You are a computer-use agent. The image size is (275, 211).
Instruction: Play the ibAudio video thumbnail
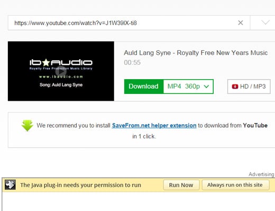61,72
